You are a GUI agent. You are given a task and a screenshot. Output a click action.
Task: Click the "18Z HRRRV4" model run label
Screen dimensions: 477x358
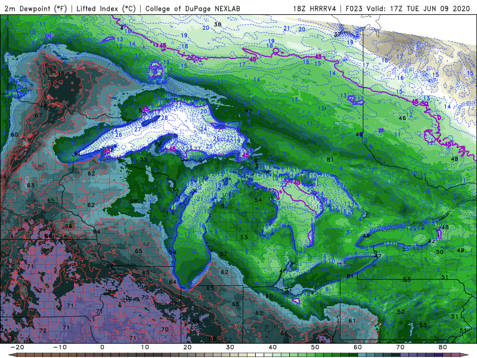pyautogui.click(x=315, y=9)
